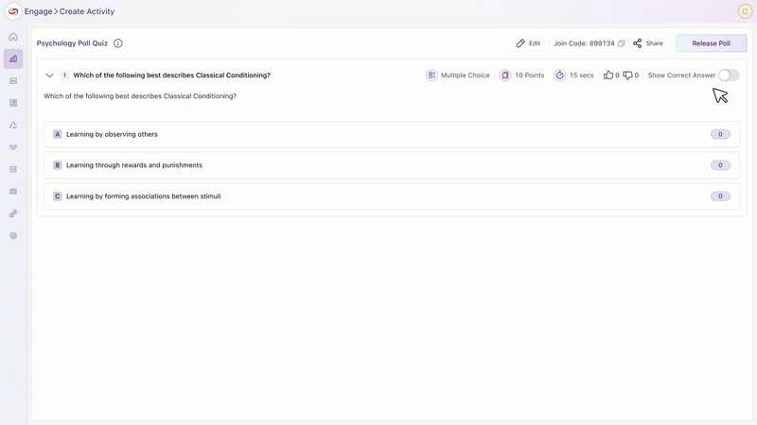Click the 10 Points badge icon
757x425 pixels.
pos(505,76)
